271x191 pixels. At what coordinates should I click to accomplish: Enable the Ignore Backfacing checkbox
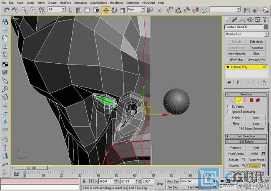pyautogui.click(x=228, y=112)
